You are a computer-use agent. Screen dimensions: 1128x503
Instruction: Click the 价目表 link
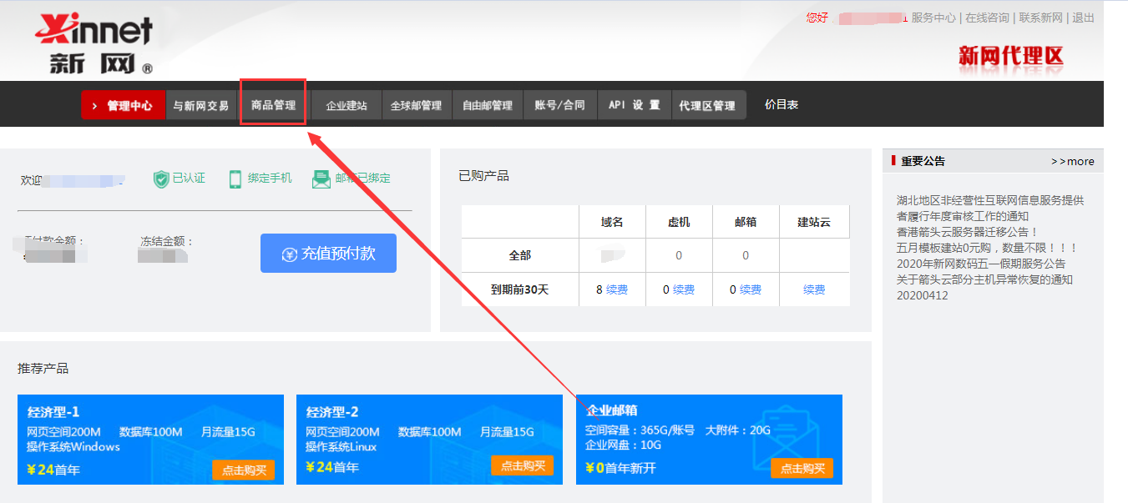pyautogui.click(x=782, y=104)
